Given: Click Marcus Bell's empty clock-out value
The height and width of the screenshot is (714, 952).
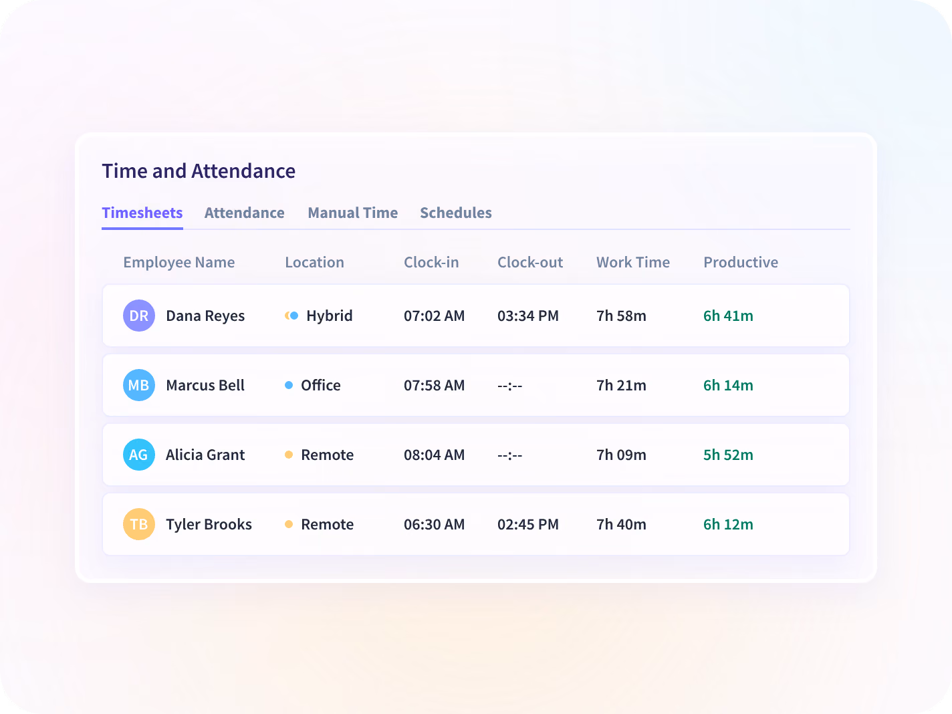Looking at the screenshot, I should (x=510, y=386).
